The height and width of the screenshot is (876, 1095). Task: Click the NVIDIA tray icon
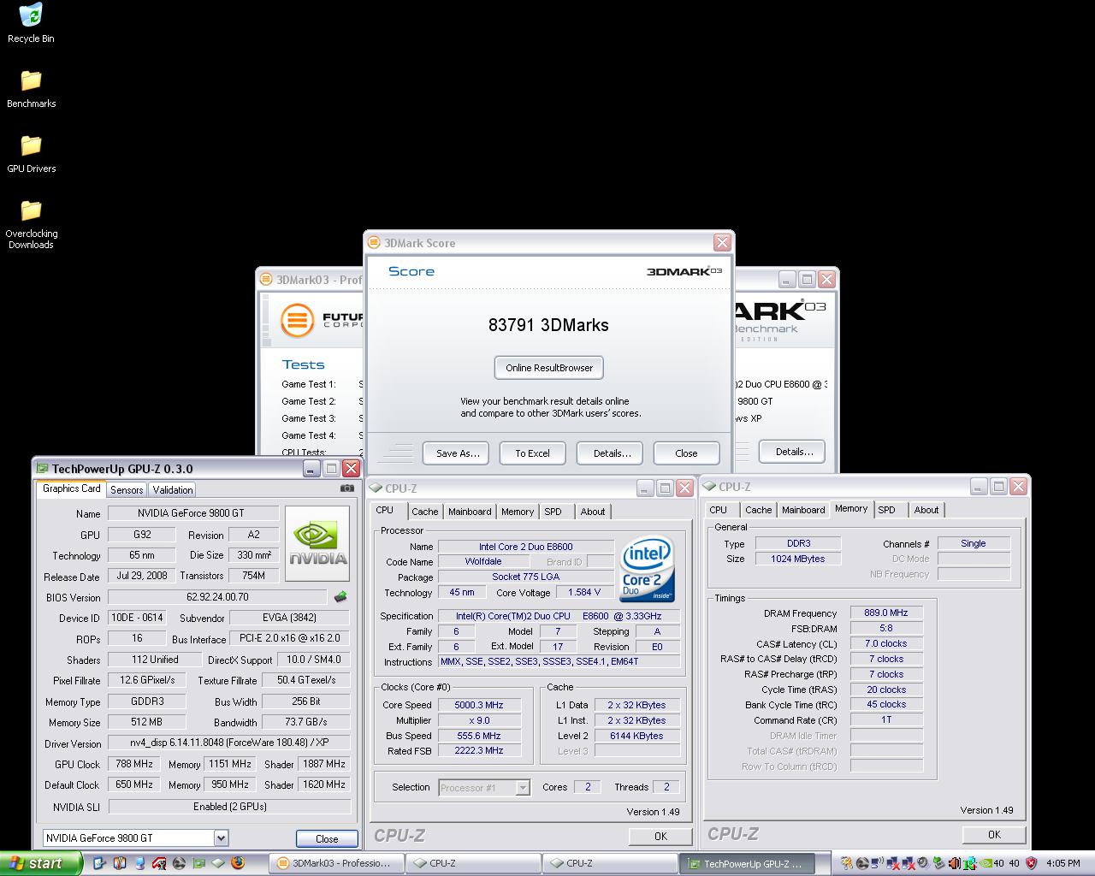pos(985,863)
